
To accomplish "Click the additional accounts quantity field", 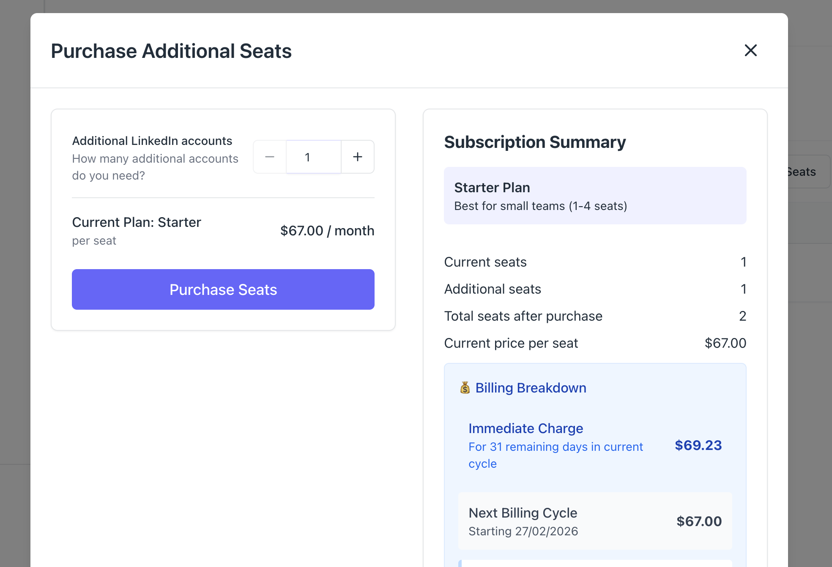I will [x=313, y=157].
